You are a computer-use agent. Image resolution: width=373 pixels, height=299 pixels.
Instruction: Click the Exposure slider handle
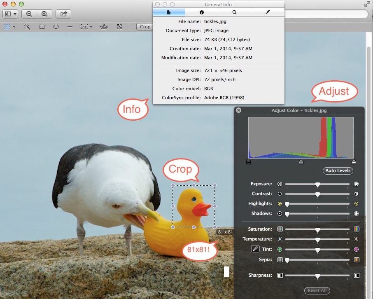(317, 184)
